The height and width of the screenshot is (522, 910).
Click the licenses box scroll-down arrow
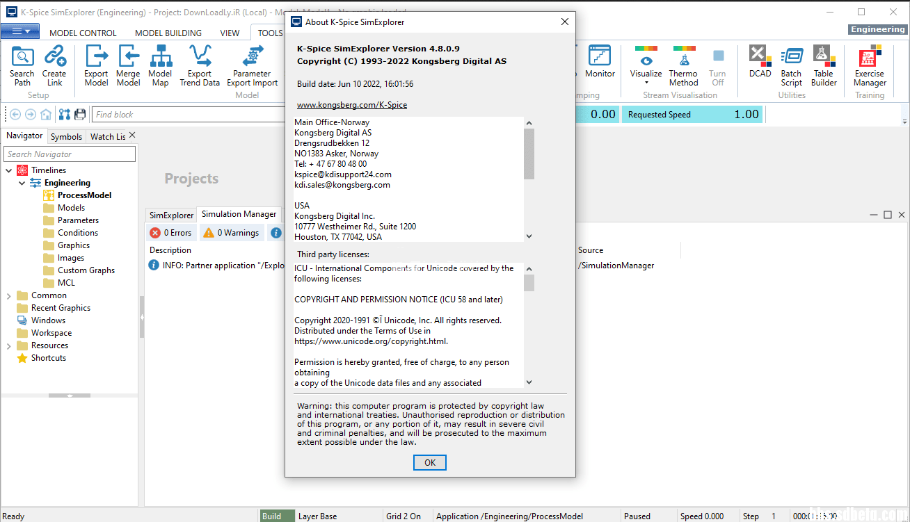(529, 382)
